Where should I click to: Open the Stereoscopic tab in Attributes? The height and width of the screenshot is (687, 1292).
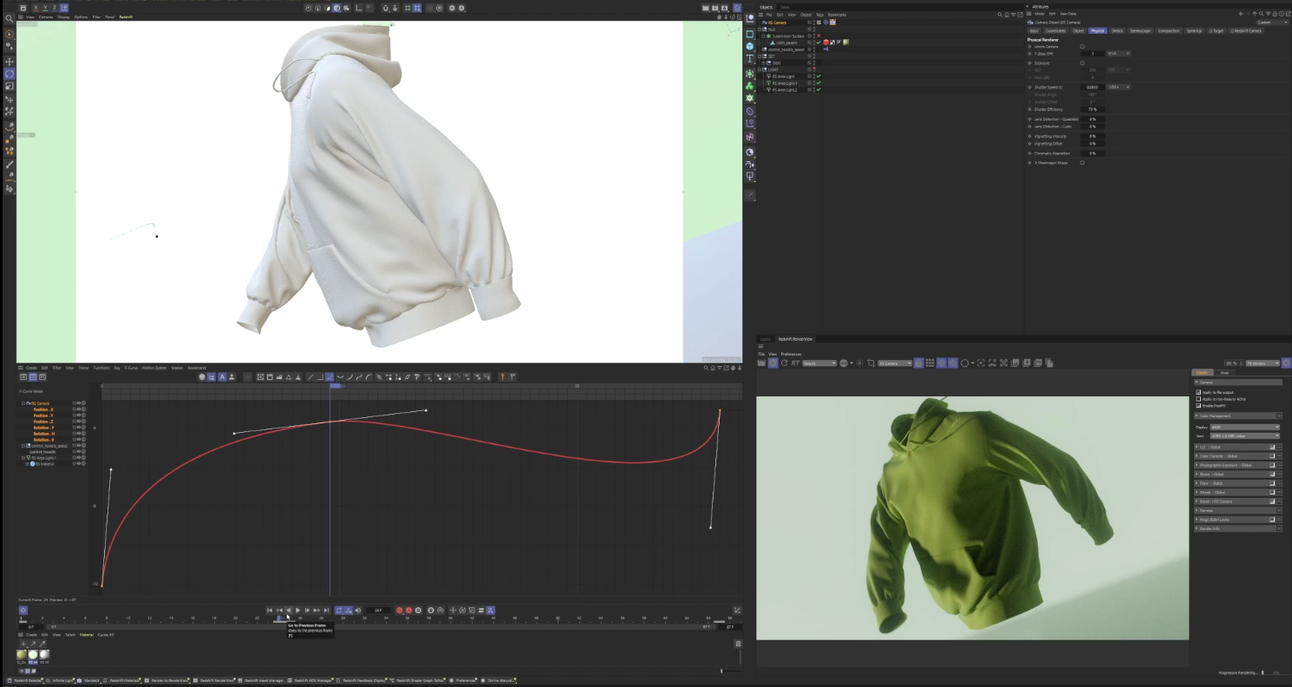coord(1140,30)
